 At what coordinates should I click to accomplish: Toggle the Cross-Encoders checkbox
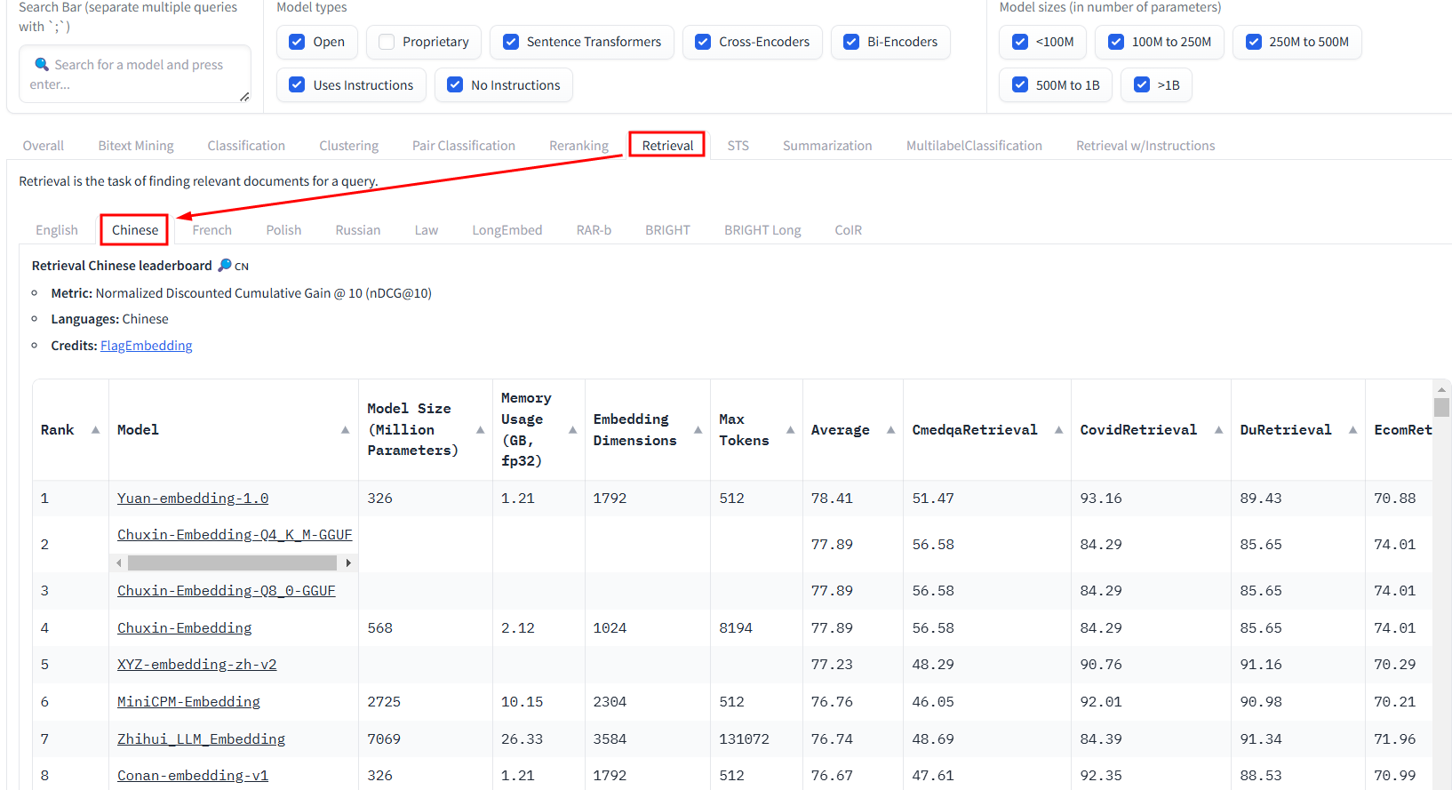pyautogui.click(x=703, y=42)
